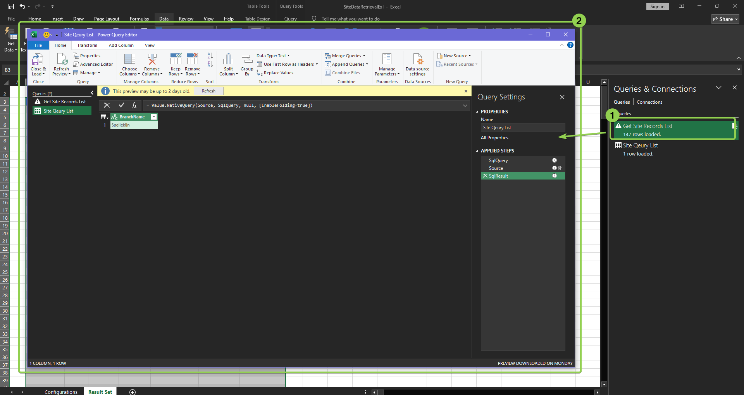Screen dimensions: 744x395
Task: Open Power Query help icon
Action: pyautogui.click(x=570, y=45)
